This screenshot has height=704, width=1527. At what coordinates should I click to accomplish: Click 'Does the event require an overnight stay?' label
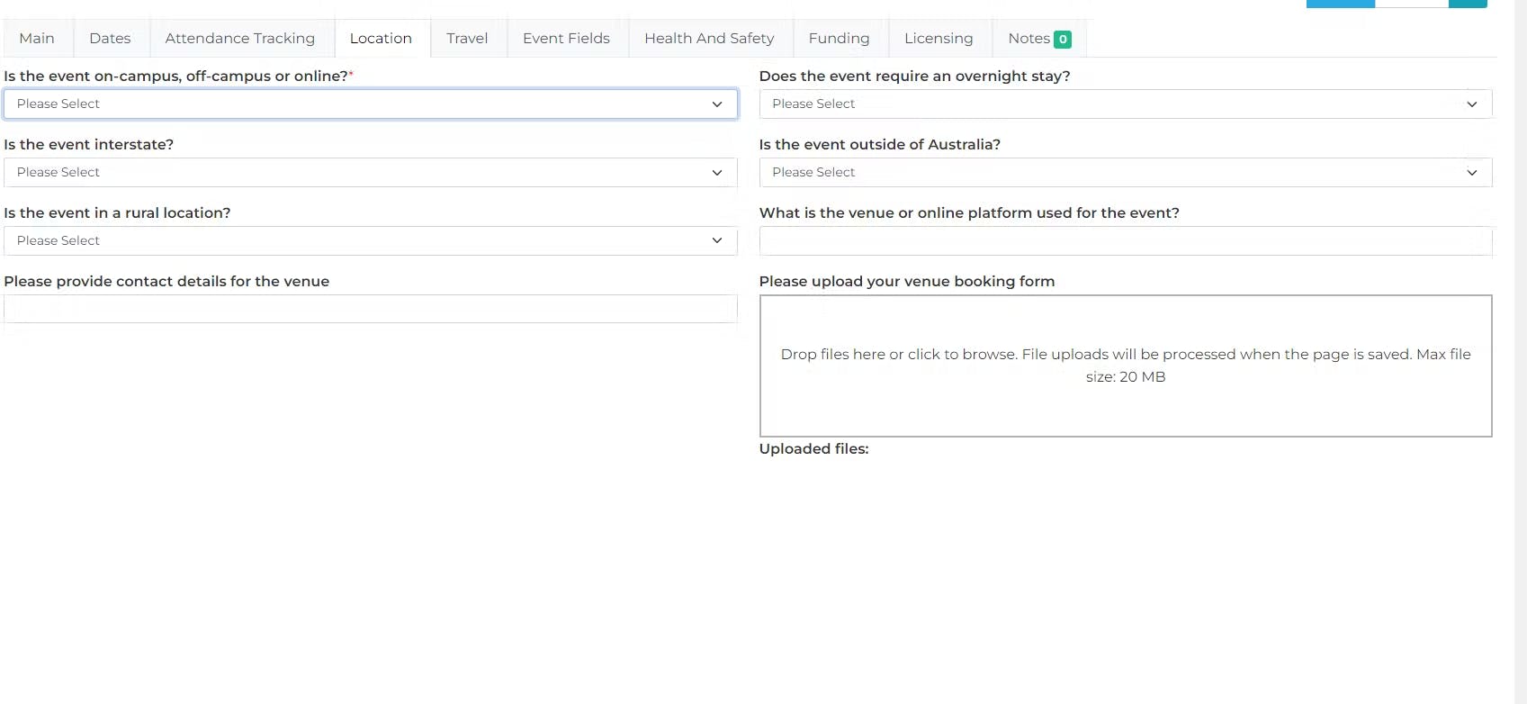(x=915, y=76)
